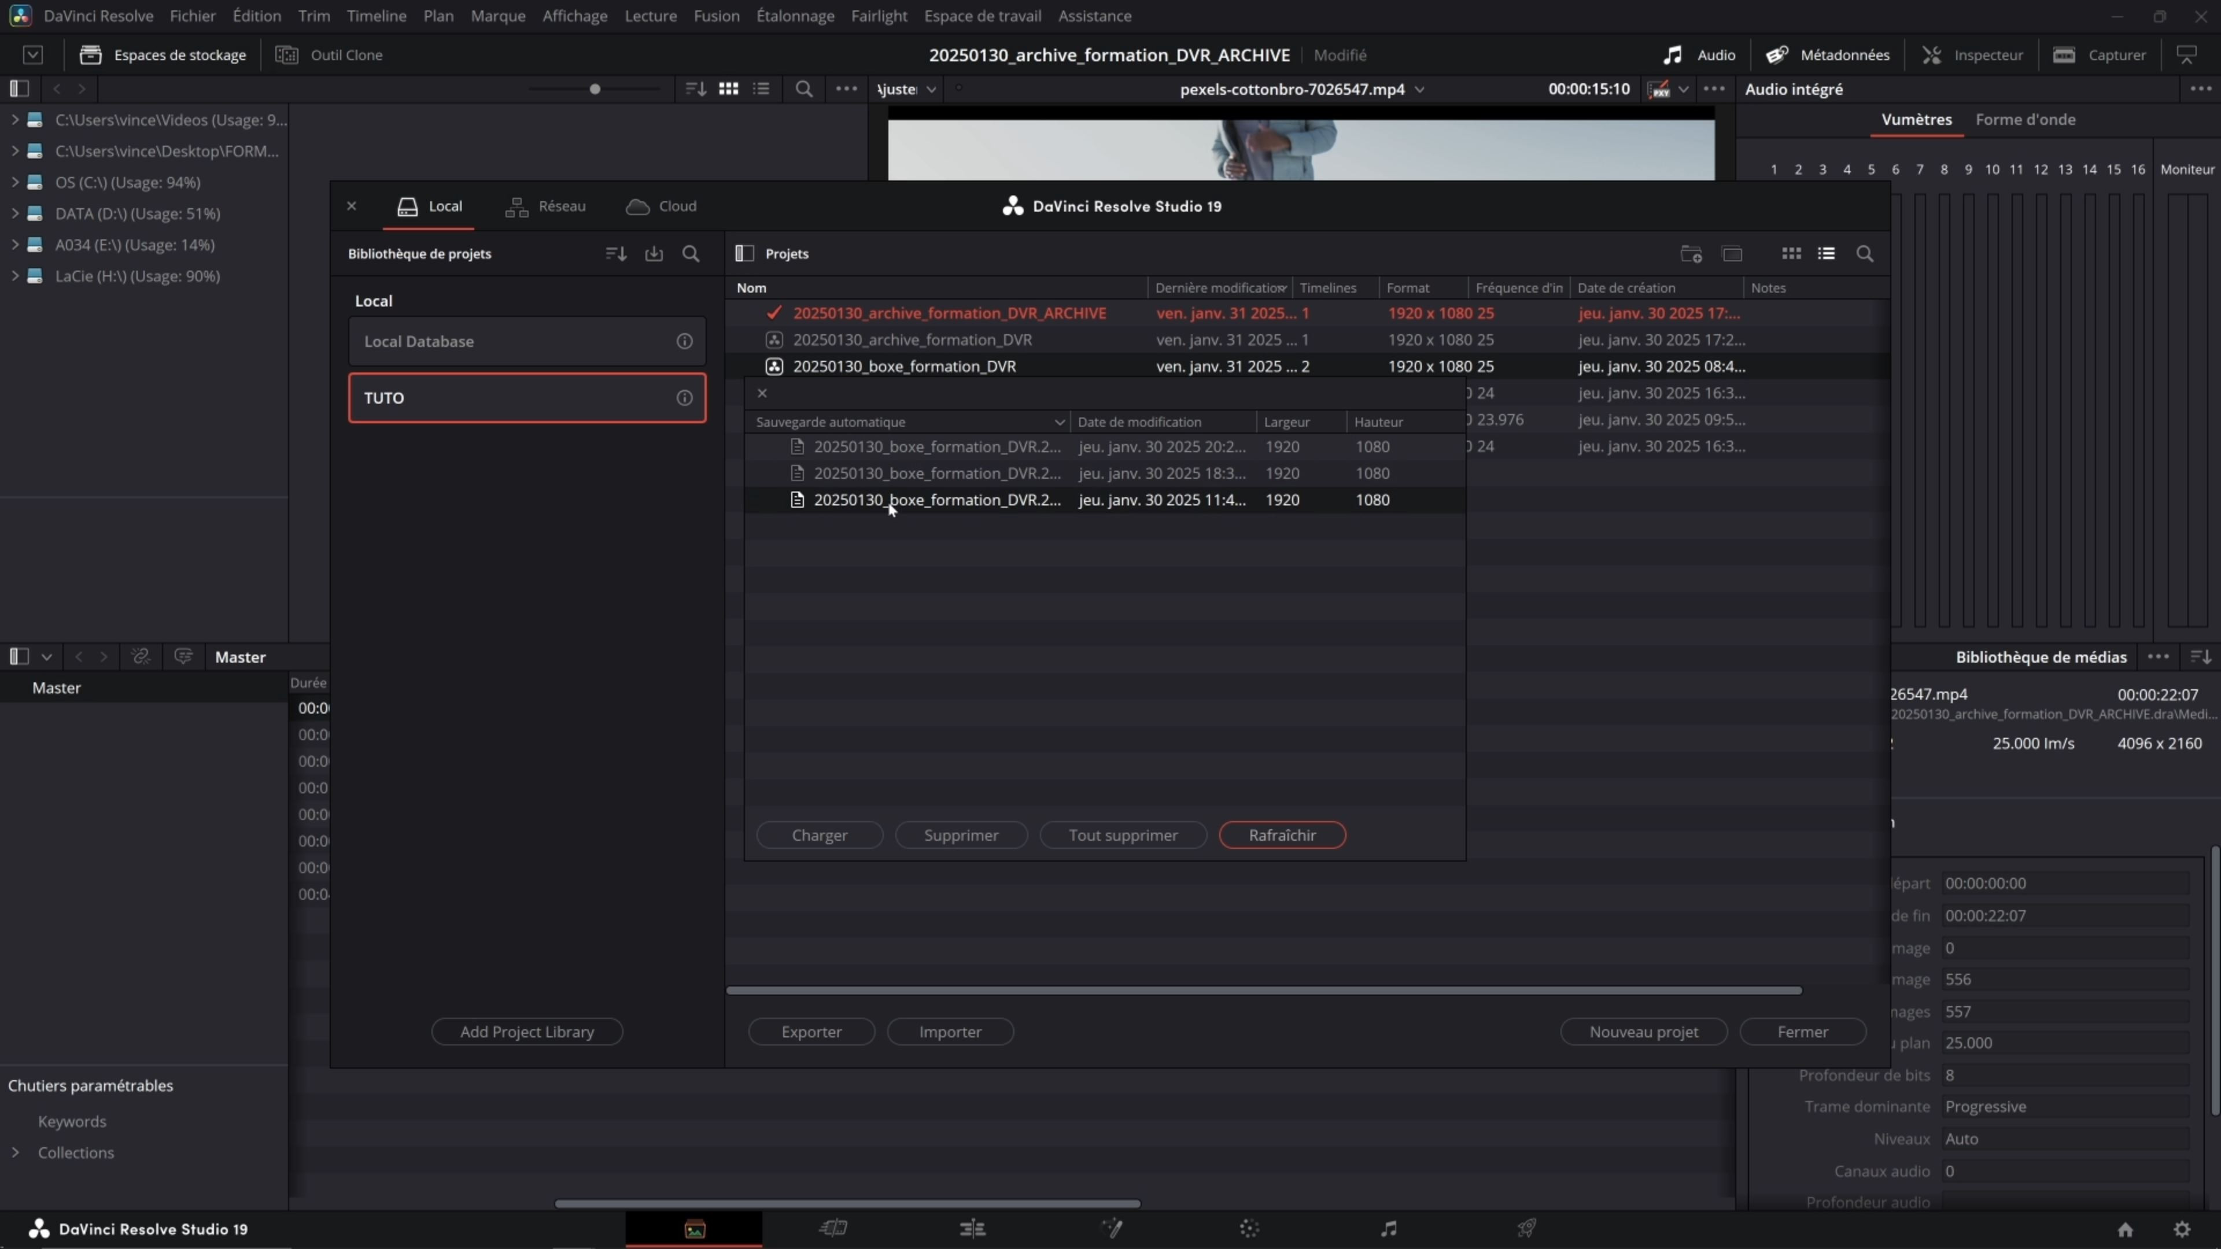Image resolution: width=2221 pixels, height=1249 pixels.
Task: Open the Fairlight page music note icon
Action: pos(1388,1228)
